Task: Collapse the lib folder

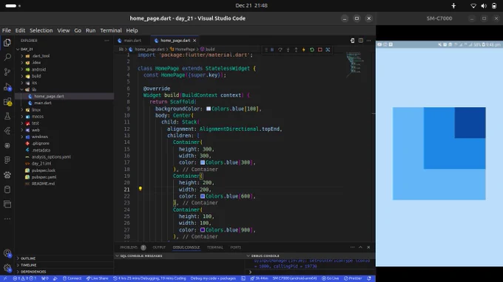Action: click(x=34, y=89)
